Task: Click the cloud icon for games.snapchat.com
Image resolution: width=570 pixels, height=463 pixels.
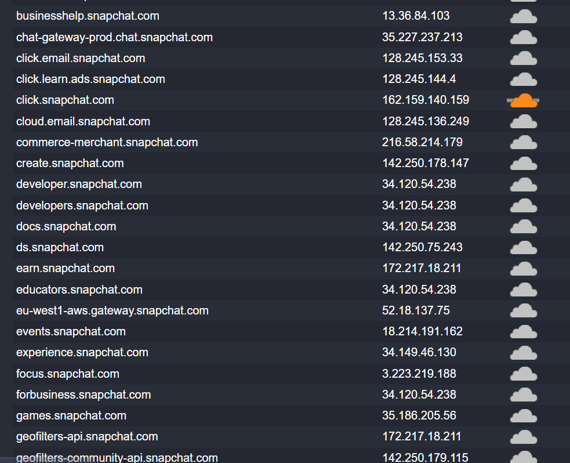Action: [524, 416]
